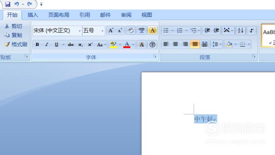Apply distributed alignment
275x155 pixels.
tap(204, 44)
